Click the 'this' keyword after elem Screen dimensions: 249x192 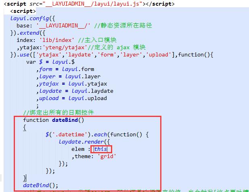[x=100, y=149]
